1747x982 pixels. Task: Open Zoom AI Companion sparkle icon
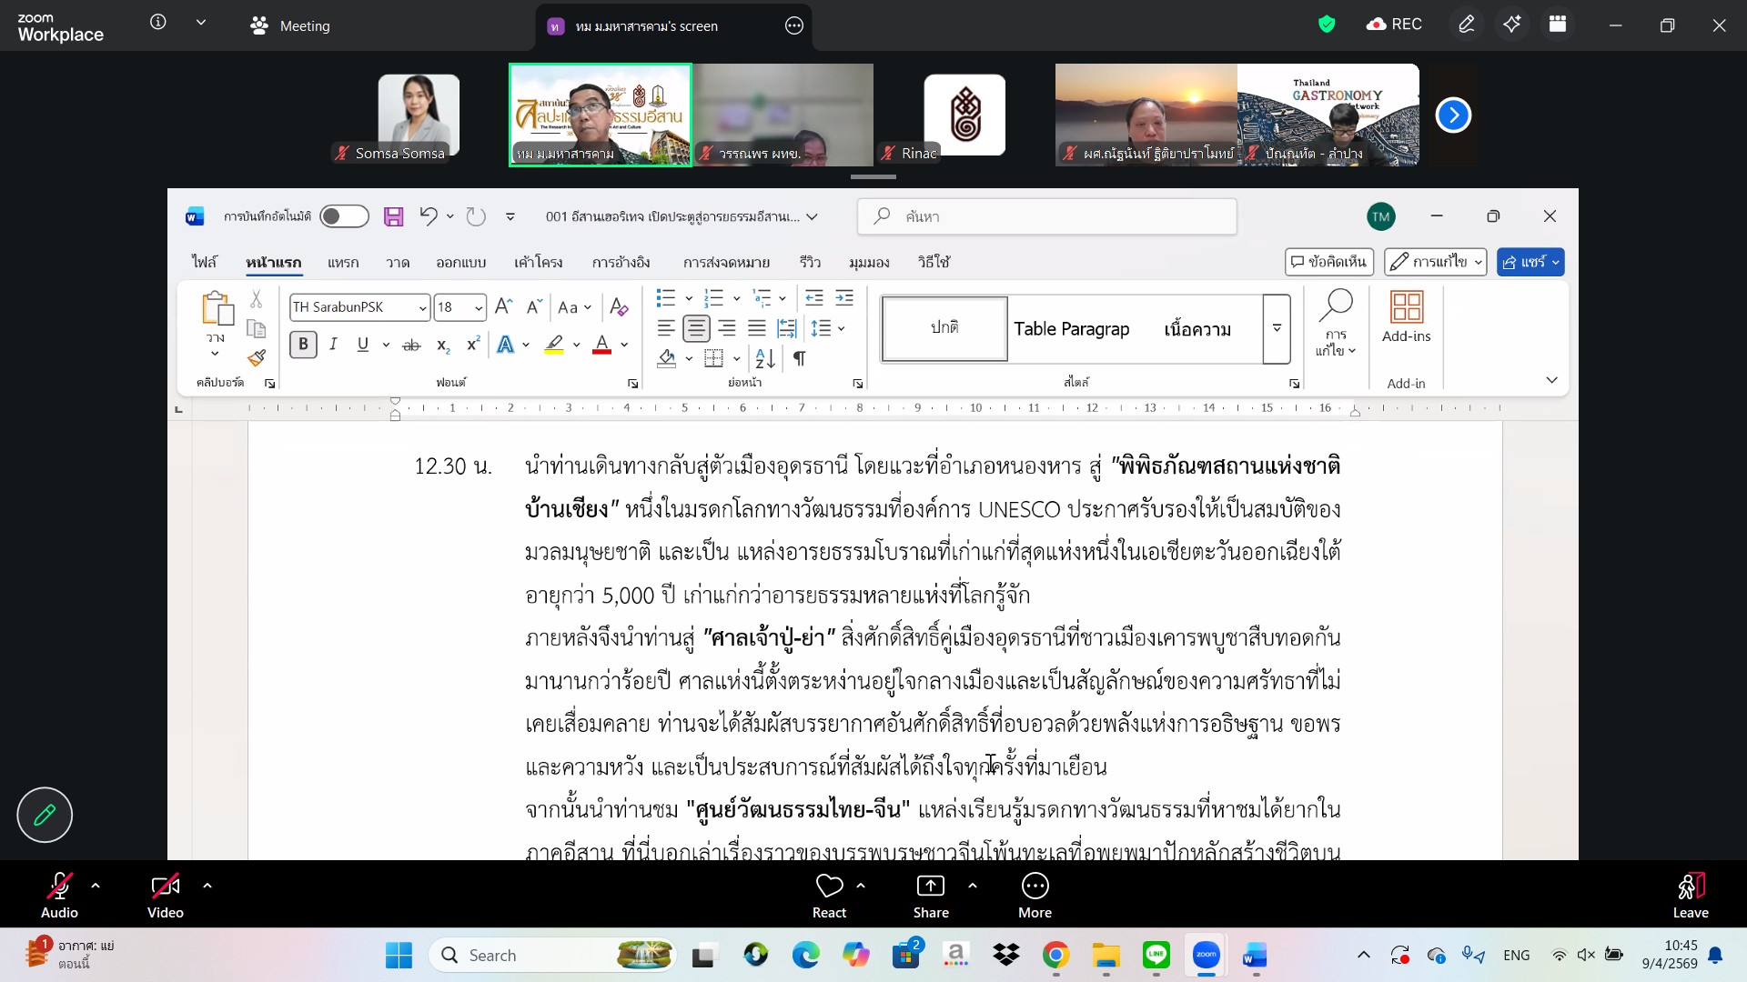click(1511, 25)
